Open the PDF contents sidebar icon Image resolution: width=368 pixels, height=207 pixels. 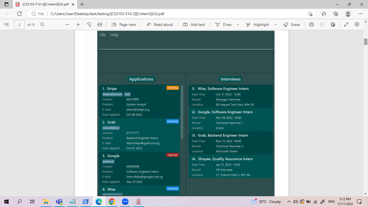point(7,25)
